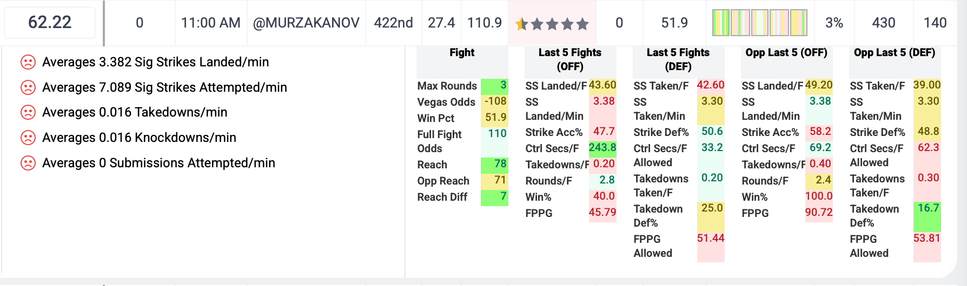
Task: Click the Vegas Odds -108 value
Action: 495,101
